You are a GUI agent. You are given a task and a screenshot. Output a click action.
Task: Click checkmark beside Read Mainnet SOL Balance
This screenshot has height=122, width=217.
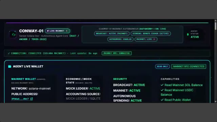162,85
